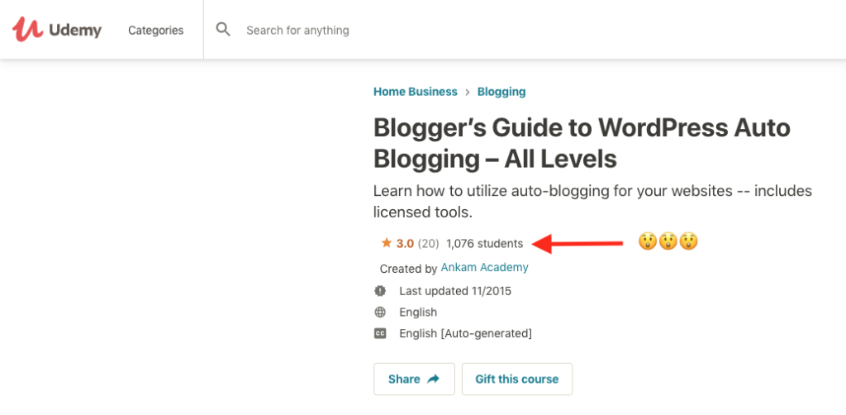Click the 3.0 rating value
The image size is (846, 415).
405,243
